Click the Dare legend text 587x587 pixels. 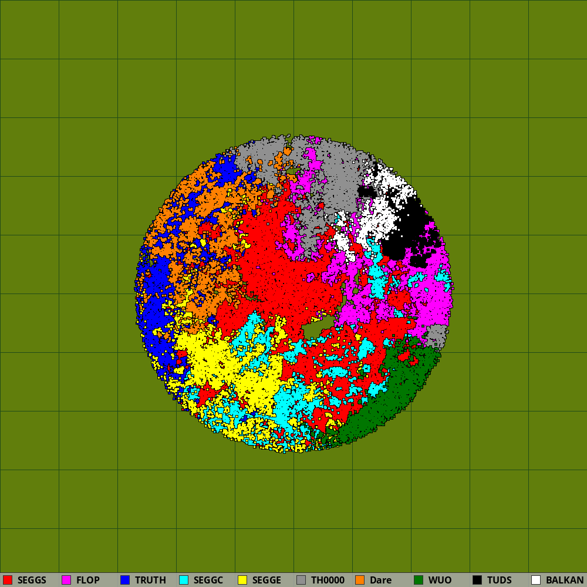pos(380,580)
